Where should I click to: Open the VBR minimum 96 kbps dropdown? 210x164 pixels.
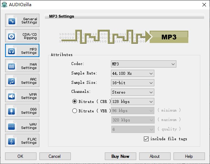pyautogui.click(x=133, y=111)
